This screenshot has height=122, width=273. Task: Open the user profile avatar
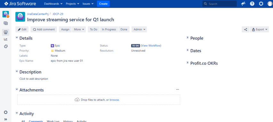coord(270,4)
